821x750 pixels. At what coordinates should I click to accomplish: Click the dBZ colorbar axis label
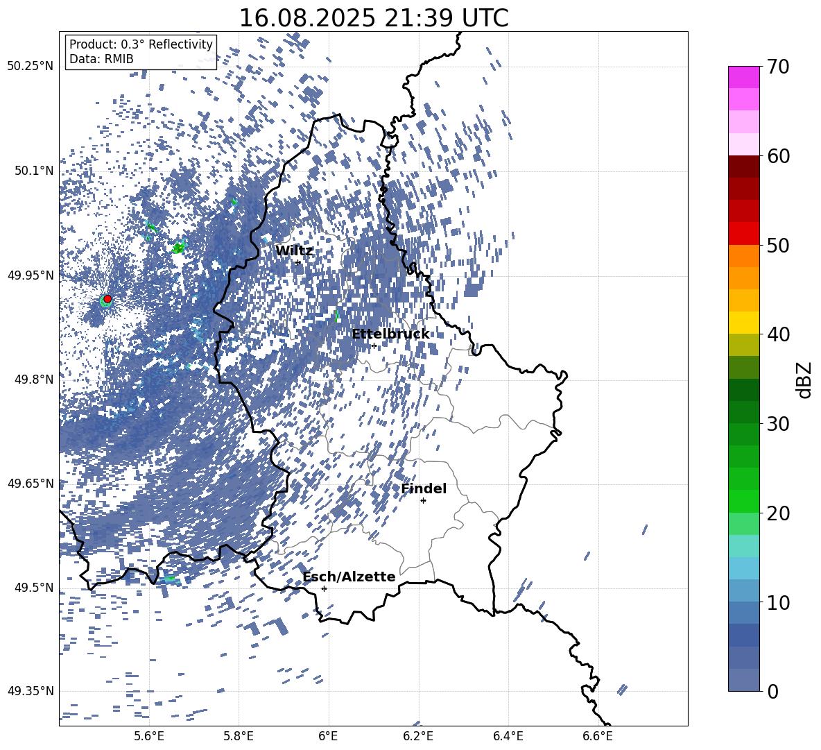coord(805,380)
